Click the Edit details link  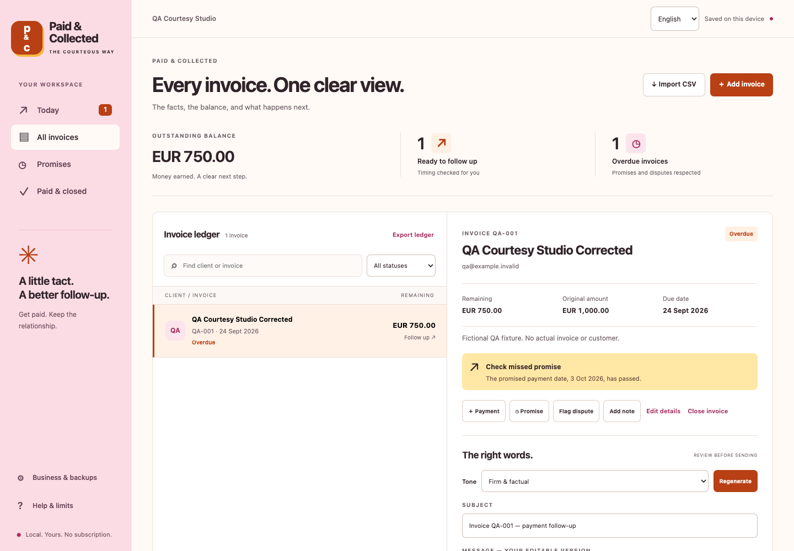[x=663, y=411]
